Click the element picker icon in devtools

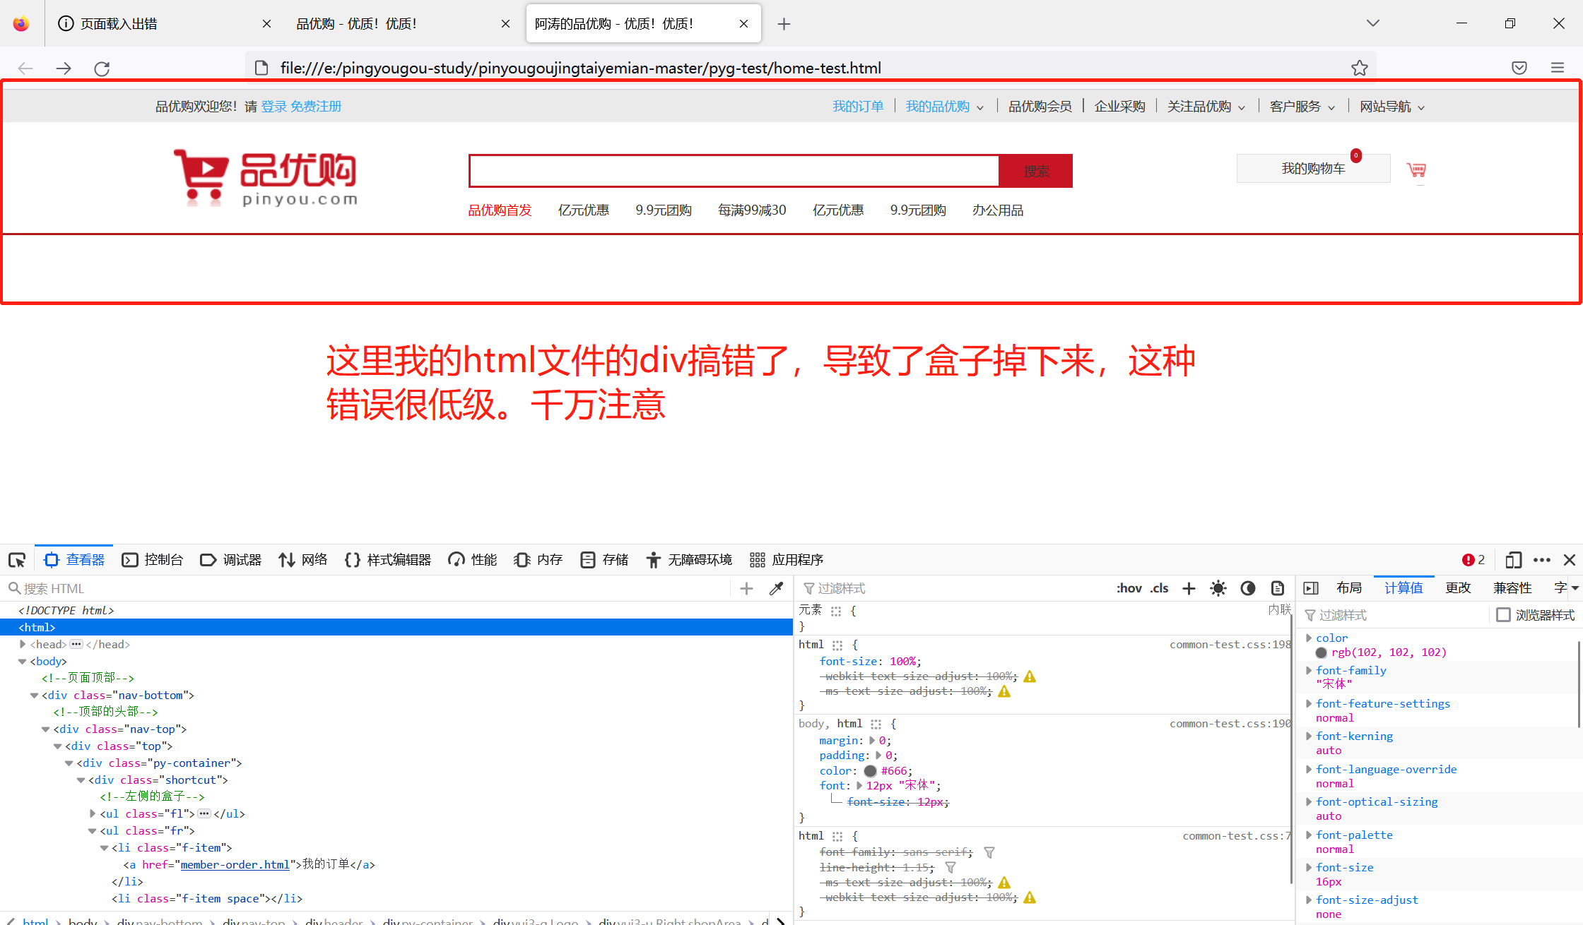17,560
